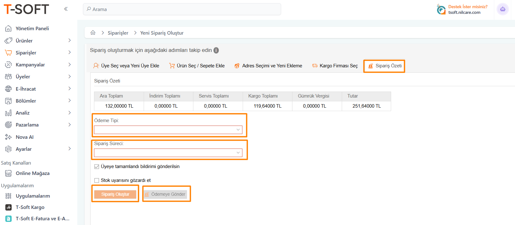Screen dimensions: 515x225
Task: Open the Ödeme Tipi dropdown
Action: [168, 130]
